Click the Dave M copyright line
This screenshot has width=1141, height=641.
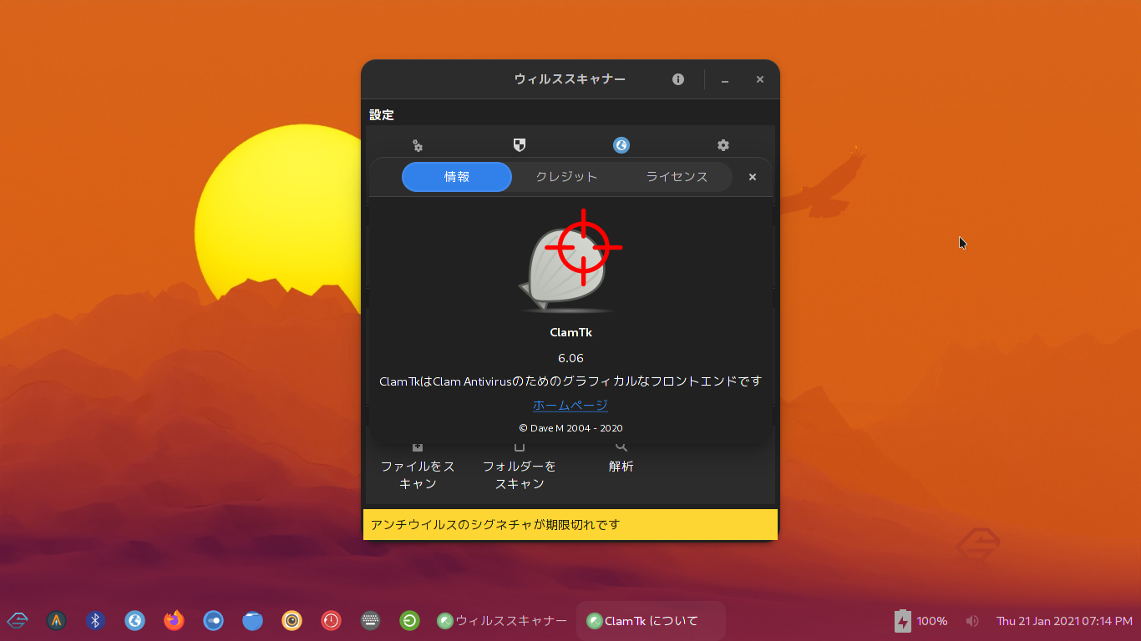(570, 428)
